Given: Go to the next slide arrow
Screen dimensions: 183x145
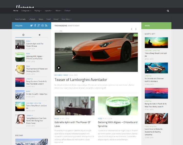Looking at the screenshot, I should (x=136, y=29).
